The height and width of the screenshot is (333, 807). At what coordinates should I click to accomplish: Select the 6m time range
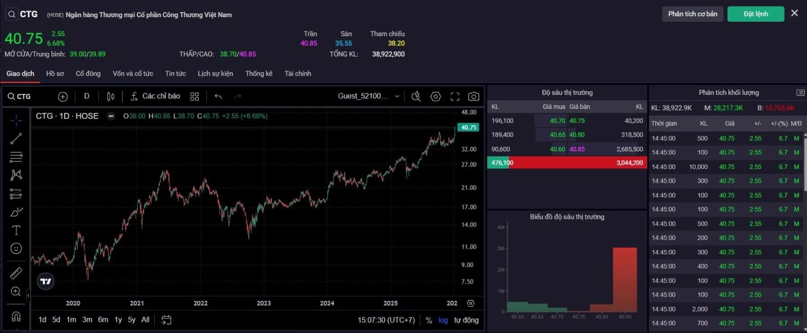click(x=103, y=320)
